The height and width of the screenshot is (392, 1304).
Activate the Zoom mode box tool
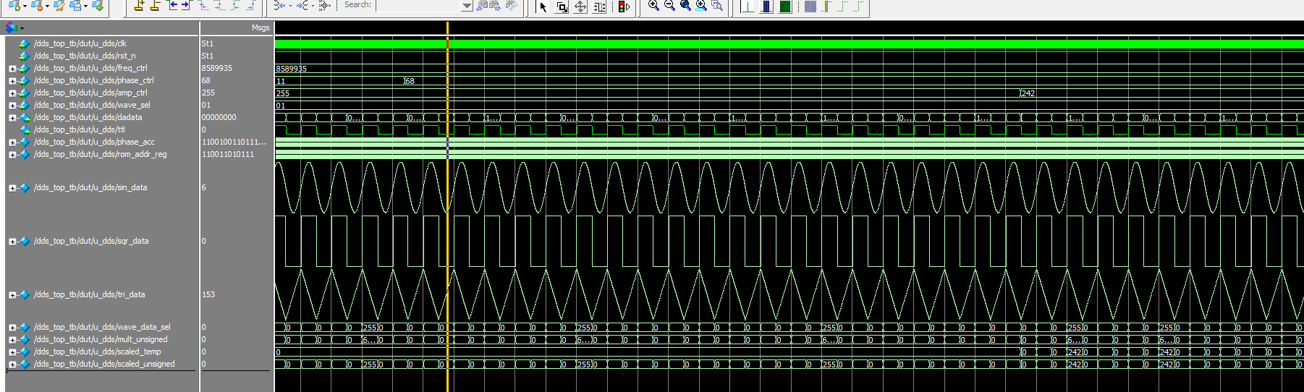click(562, 7)
